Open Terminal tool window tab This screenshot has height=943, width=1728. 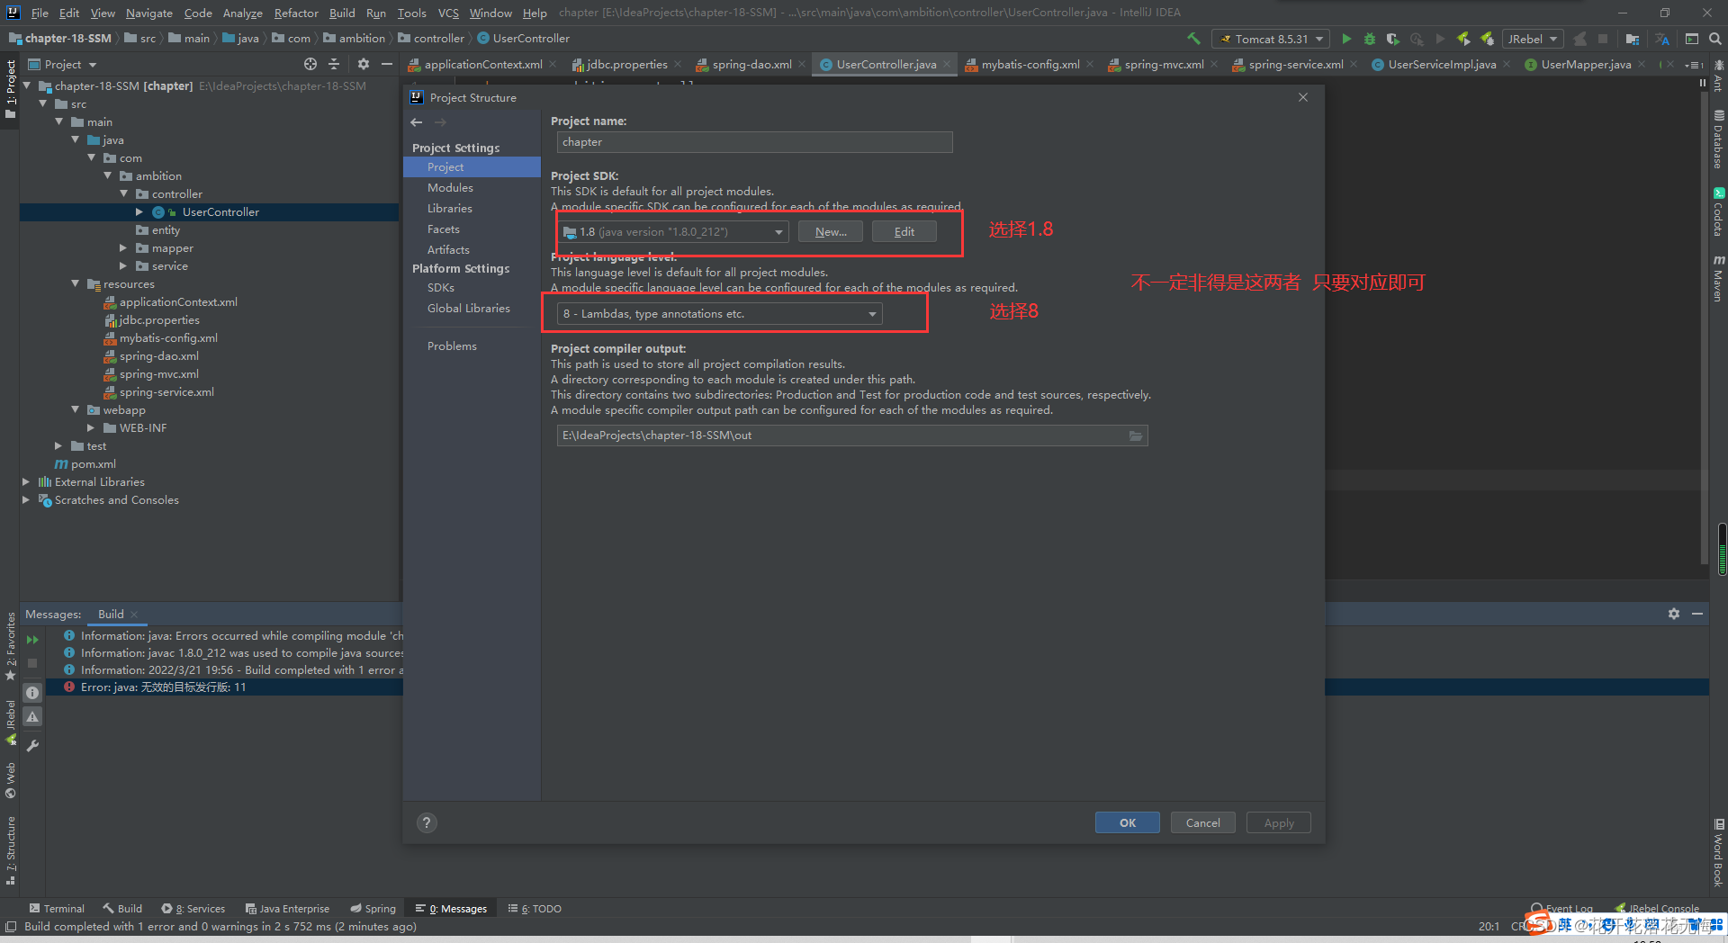click(x=57, y=909)
